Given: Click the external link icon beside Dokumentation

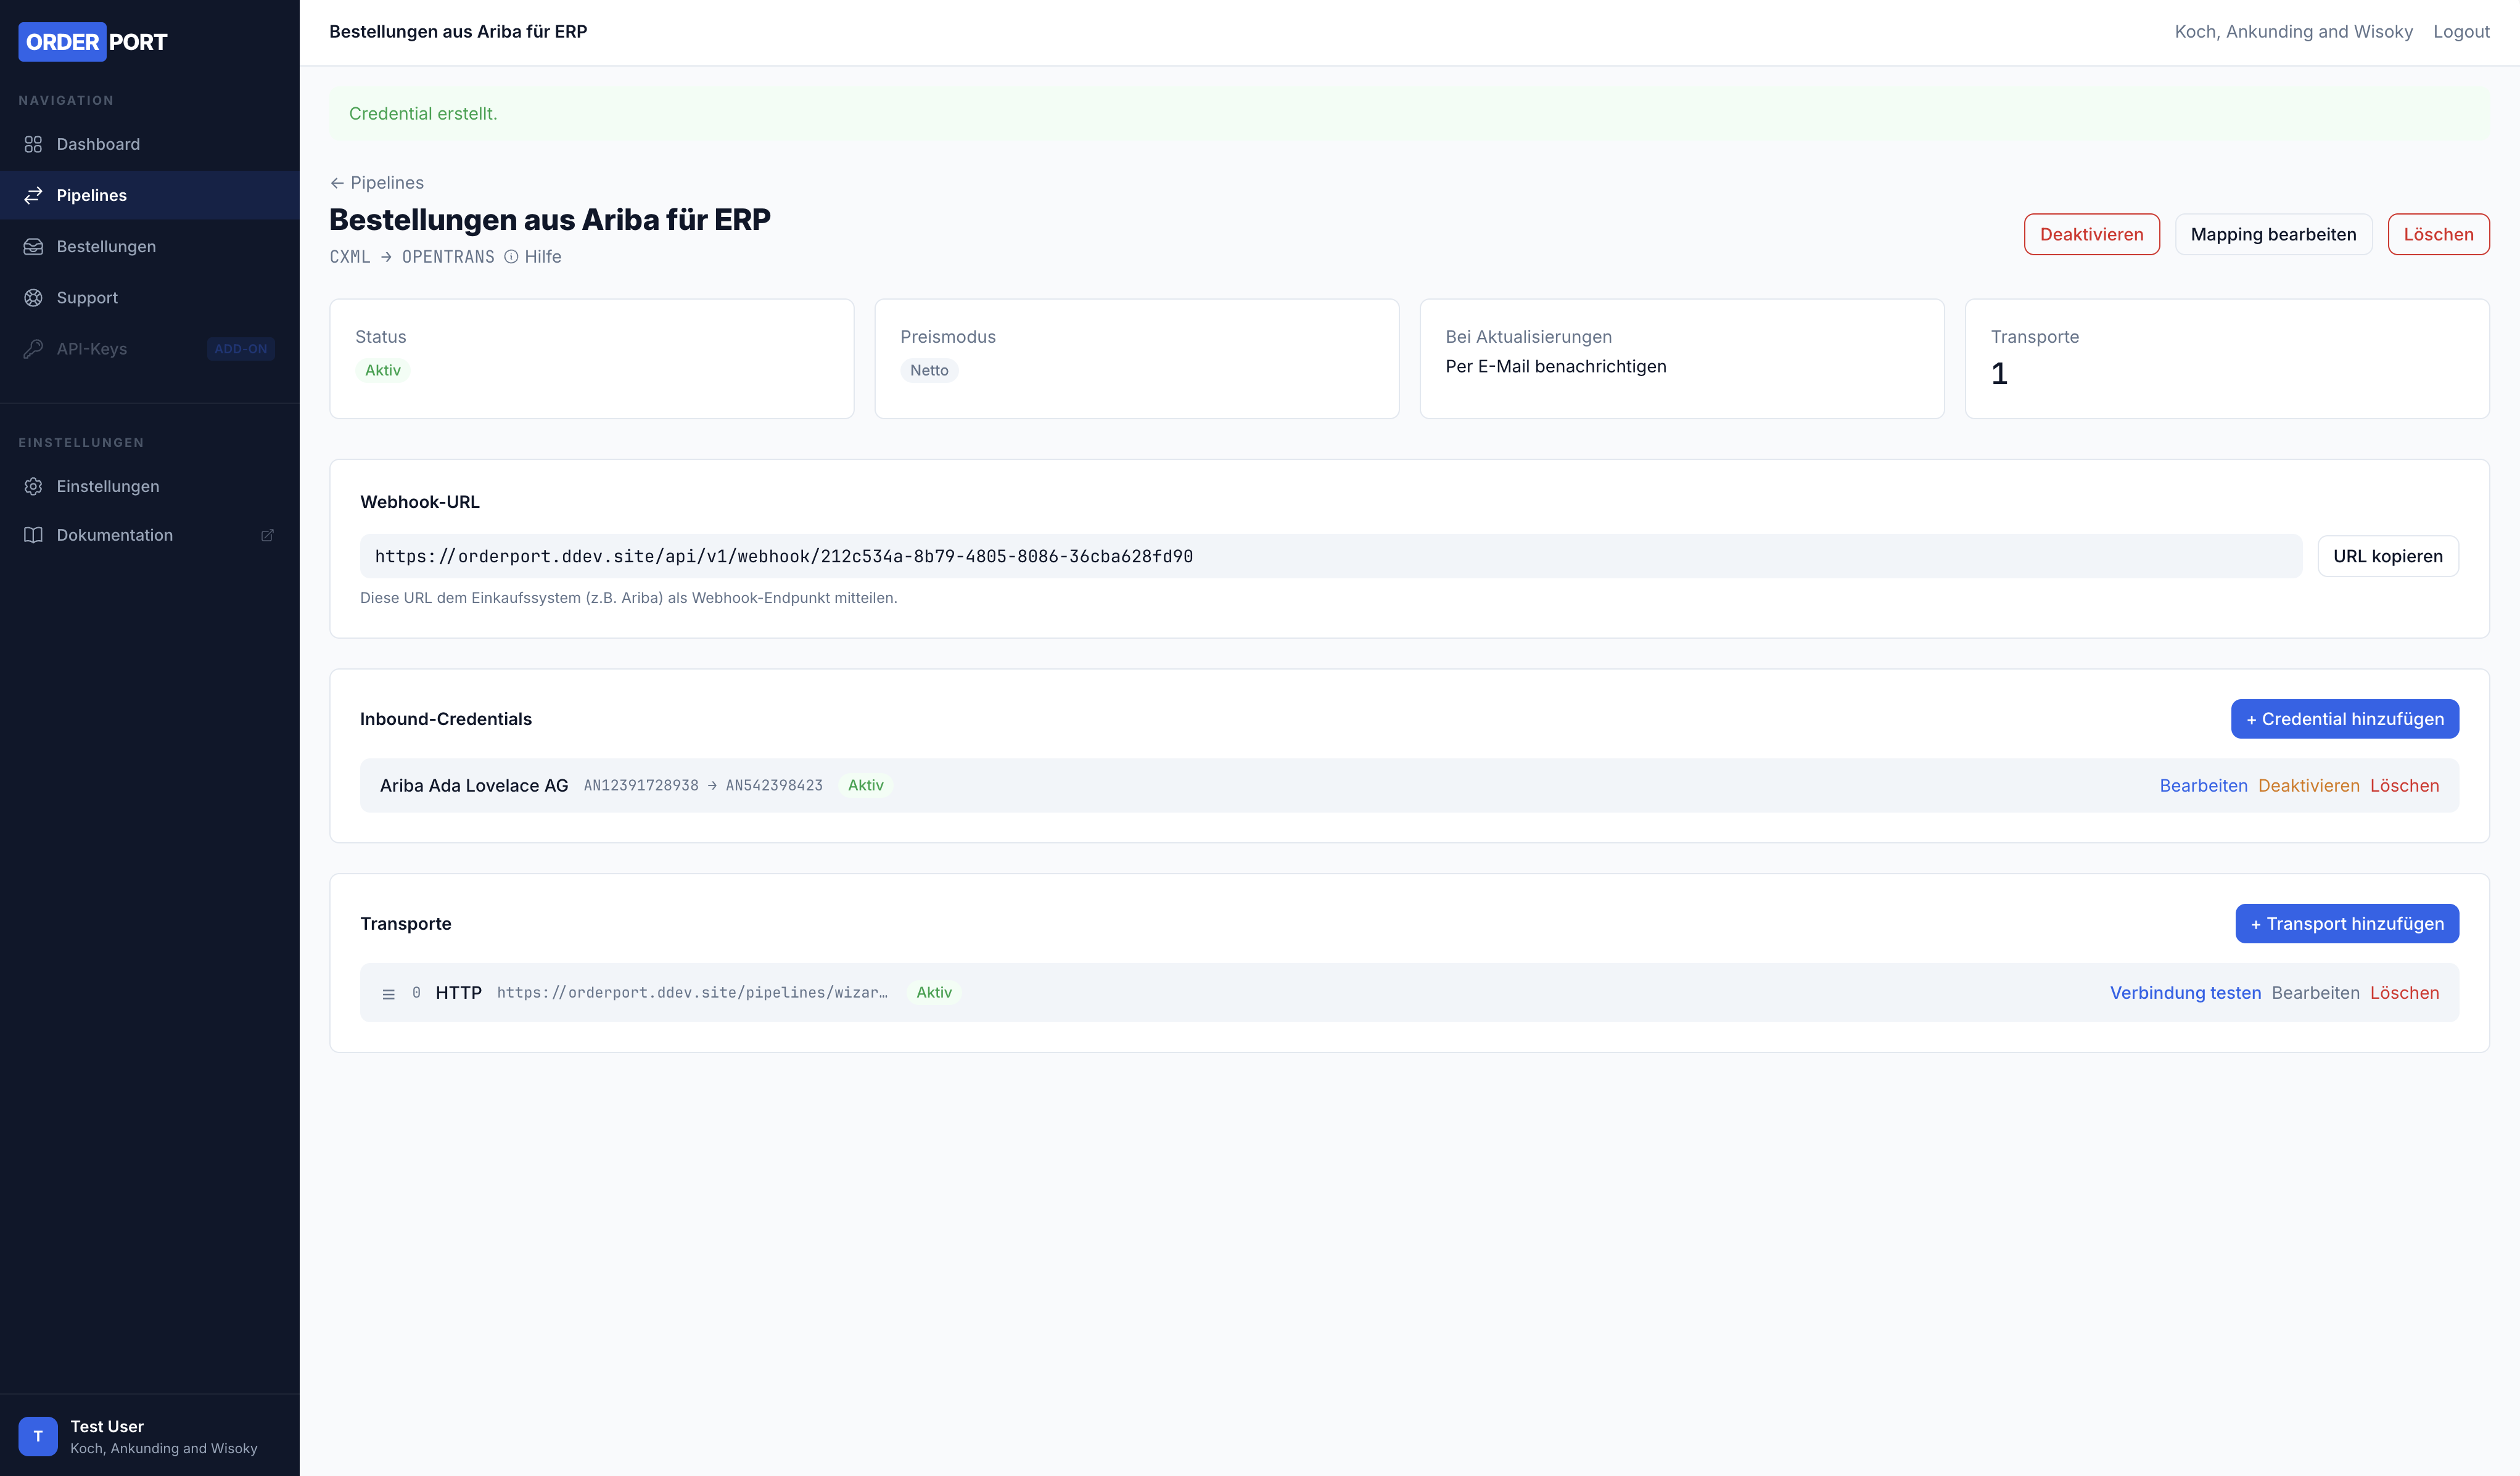Looking at the screenshot, I should pos(267,535).
